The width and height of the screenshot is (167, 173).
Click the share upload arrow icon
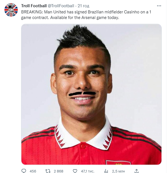coord(136,171)
